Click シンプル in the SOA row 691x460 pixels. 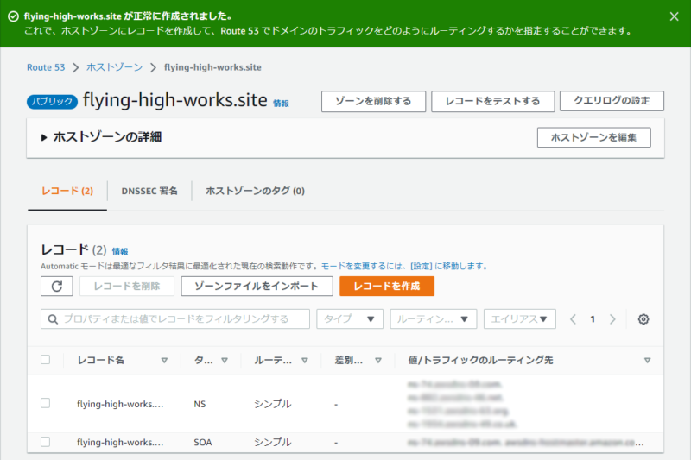(273, 443)
